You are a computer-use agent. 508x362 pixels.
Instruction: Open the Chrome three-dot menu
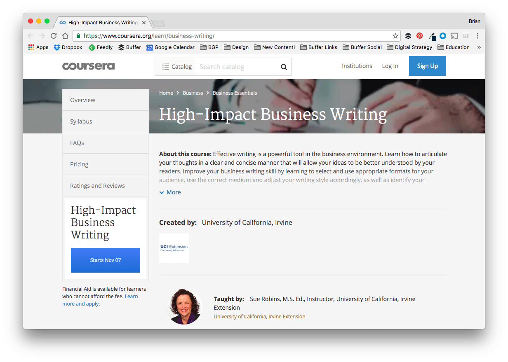point(477,36)
